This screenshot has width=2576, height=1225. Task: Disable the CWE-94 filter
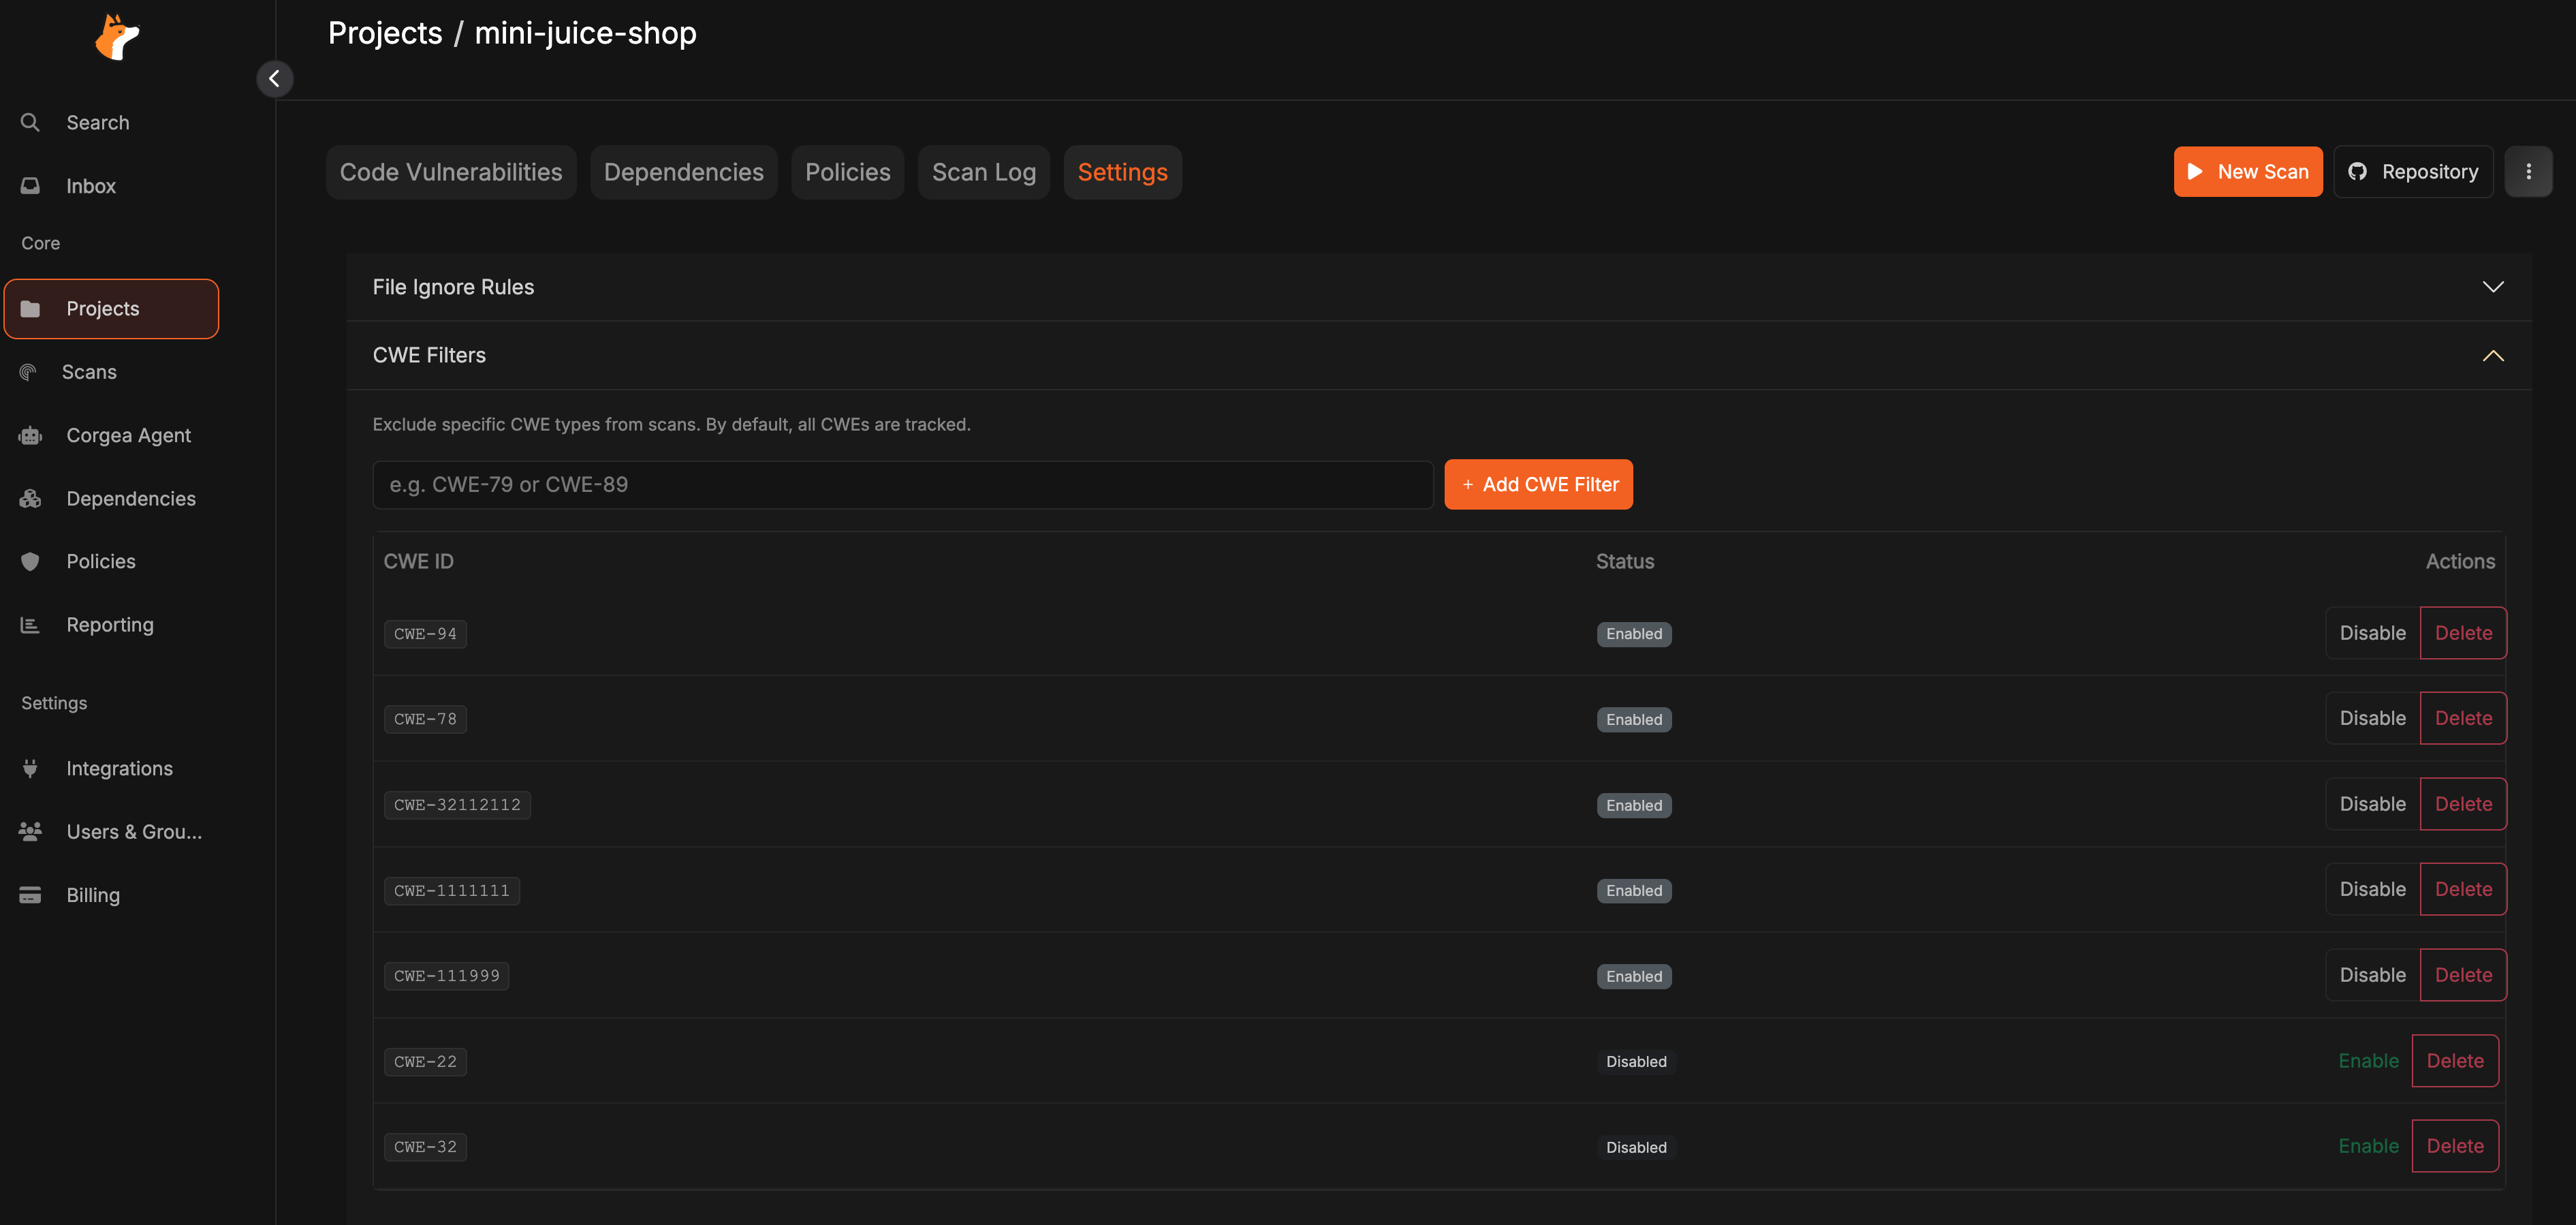(2372, 632)
